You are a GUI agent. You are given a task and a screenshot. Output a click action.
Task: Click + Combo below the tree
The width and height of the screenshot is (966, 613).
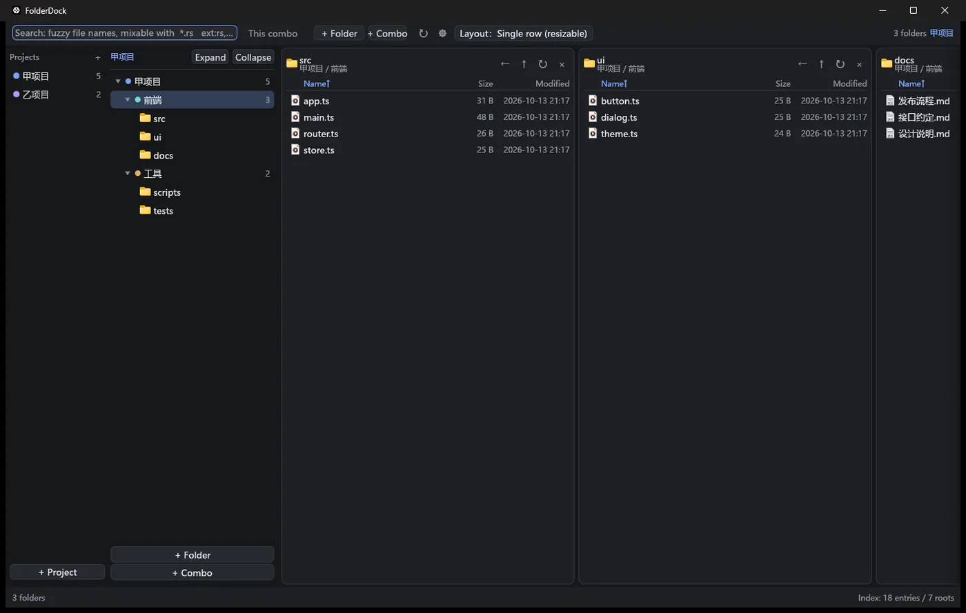[192, 572]
